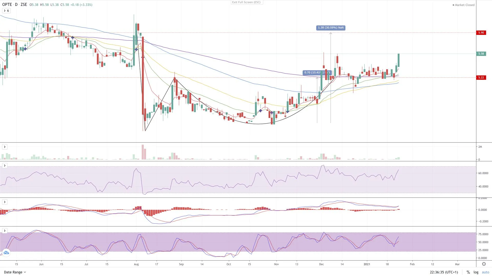Click the red 5.90 price label
This screenshot has height=277, width=492.
pyautogui.click(x=481, y=33)
